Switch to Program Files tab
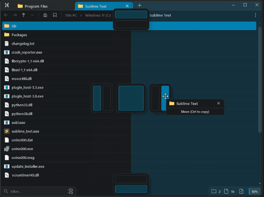 33,6
